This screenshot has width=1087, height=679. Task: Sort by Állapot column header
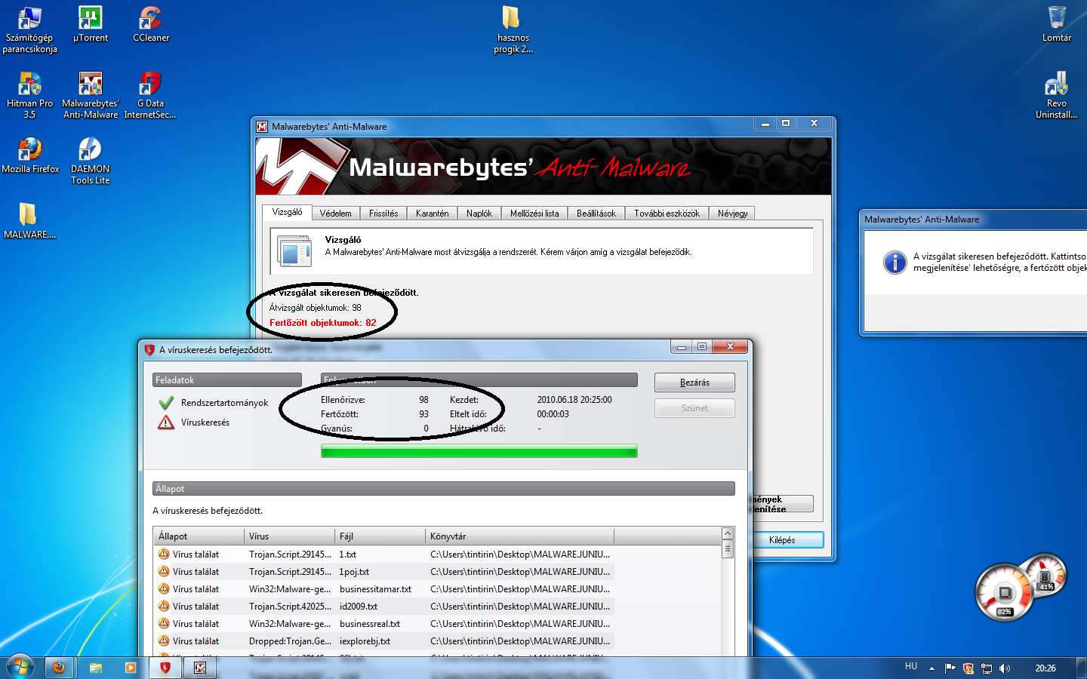(x=199, y=536)
